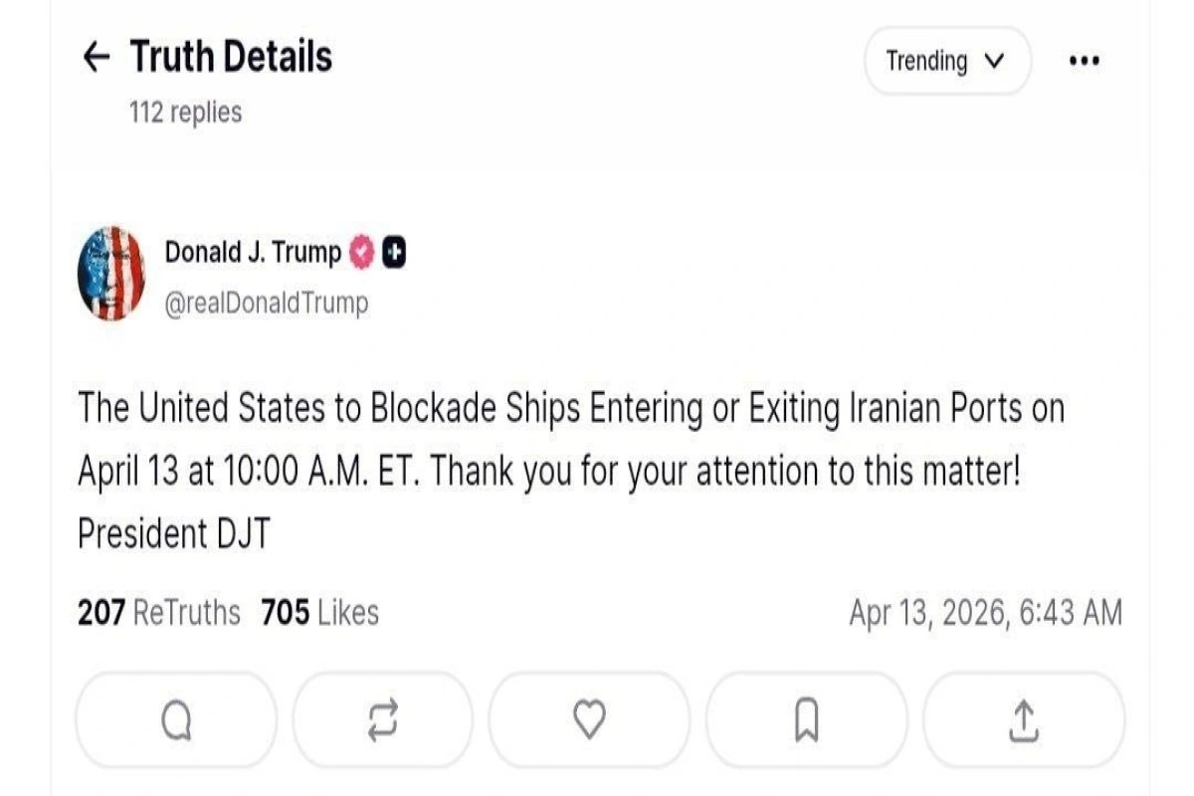Screen dimensions: 1194x796
Task: View the 705 Likes list
Action: click(x=319, y=612)
